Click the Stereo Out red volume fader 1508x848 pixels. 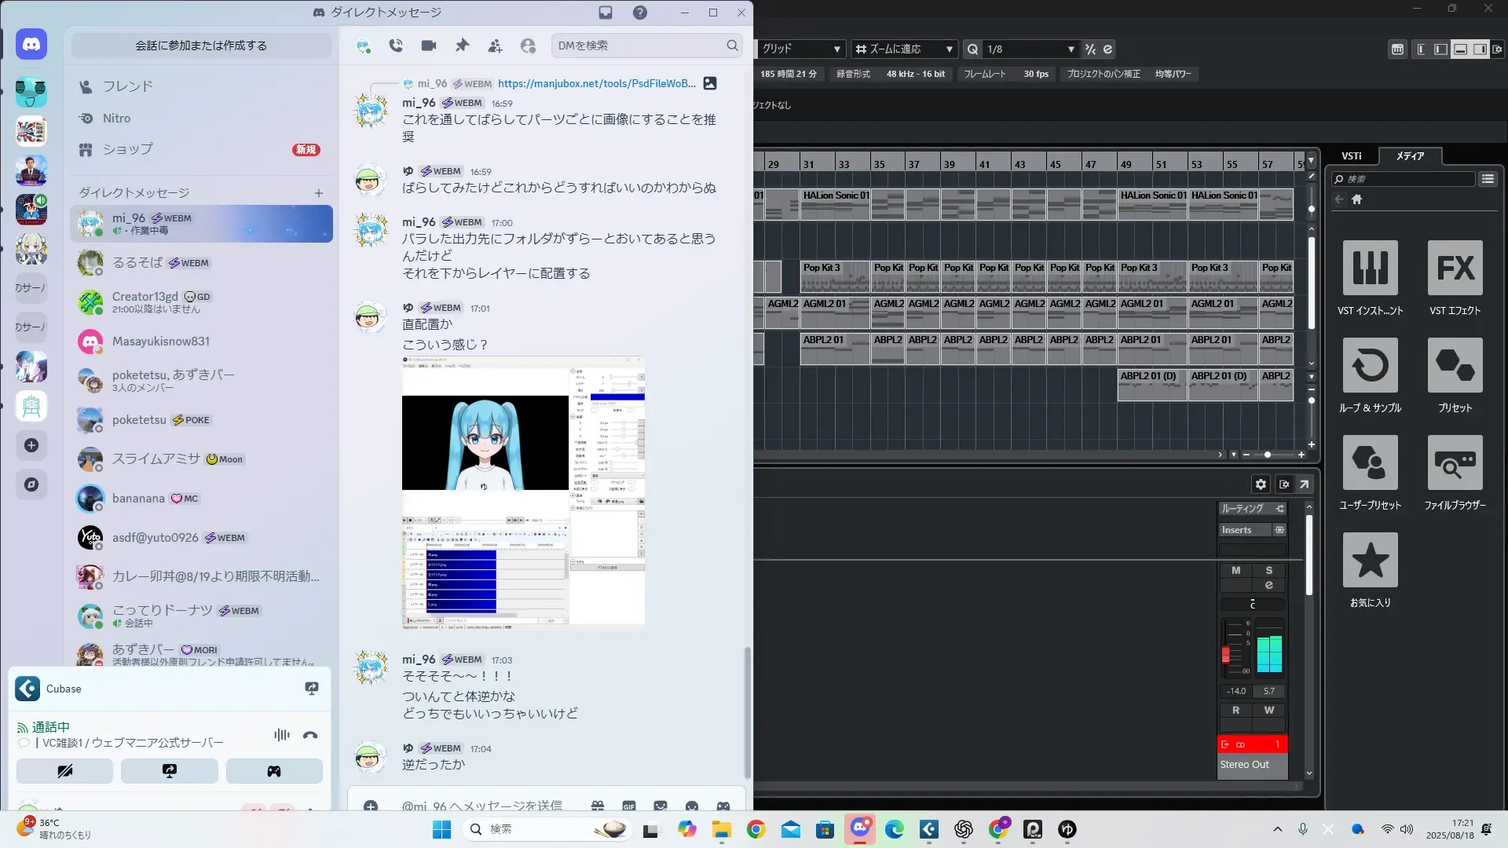coord(1225,654)
